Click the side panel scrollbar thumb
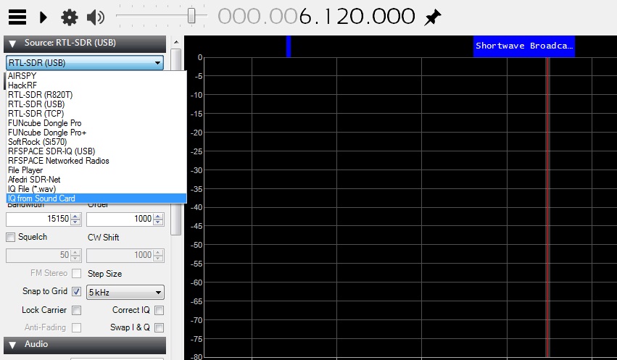Screen dimensions: 617x360 176,141
